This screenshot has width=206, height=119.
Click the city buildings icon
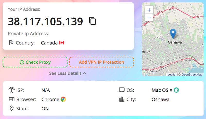[122, 99]
